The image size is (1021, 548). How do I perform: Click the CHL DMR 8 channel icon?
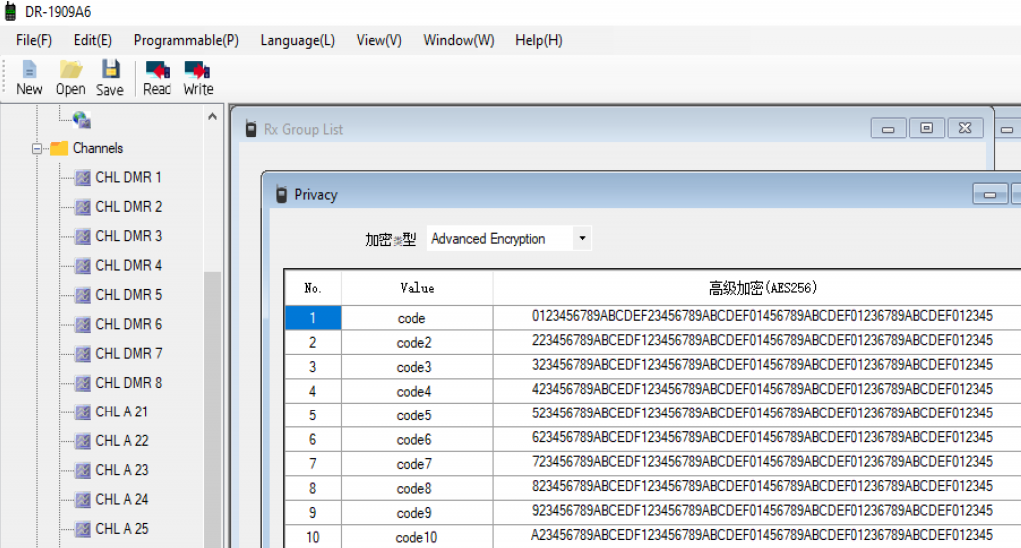pos(83,383)
